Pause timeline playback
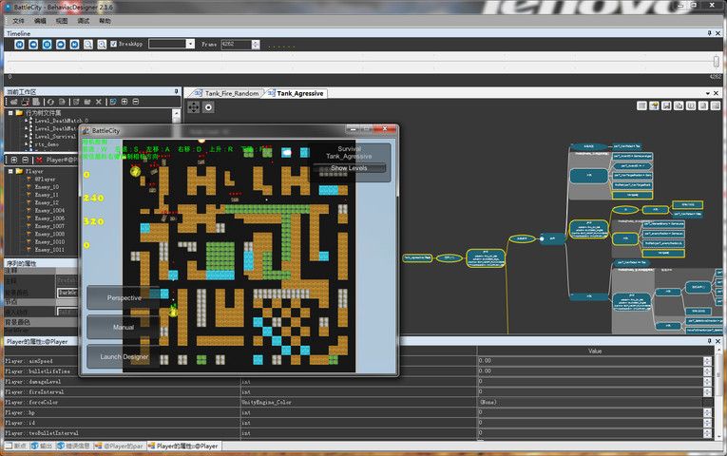 [47, 44]
